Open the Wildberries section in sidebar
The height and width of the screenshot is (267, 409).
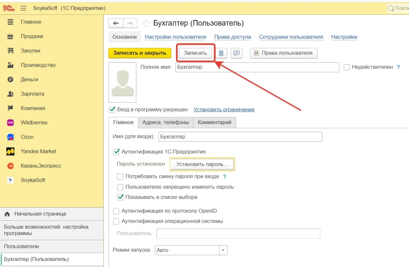pos(34,123)
